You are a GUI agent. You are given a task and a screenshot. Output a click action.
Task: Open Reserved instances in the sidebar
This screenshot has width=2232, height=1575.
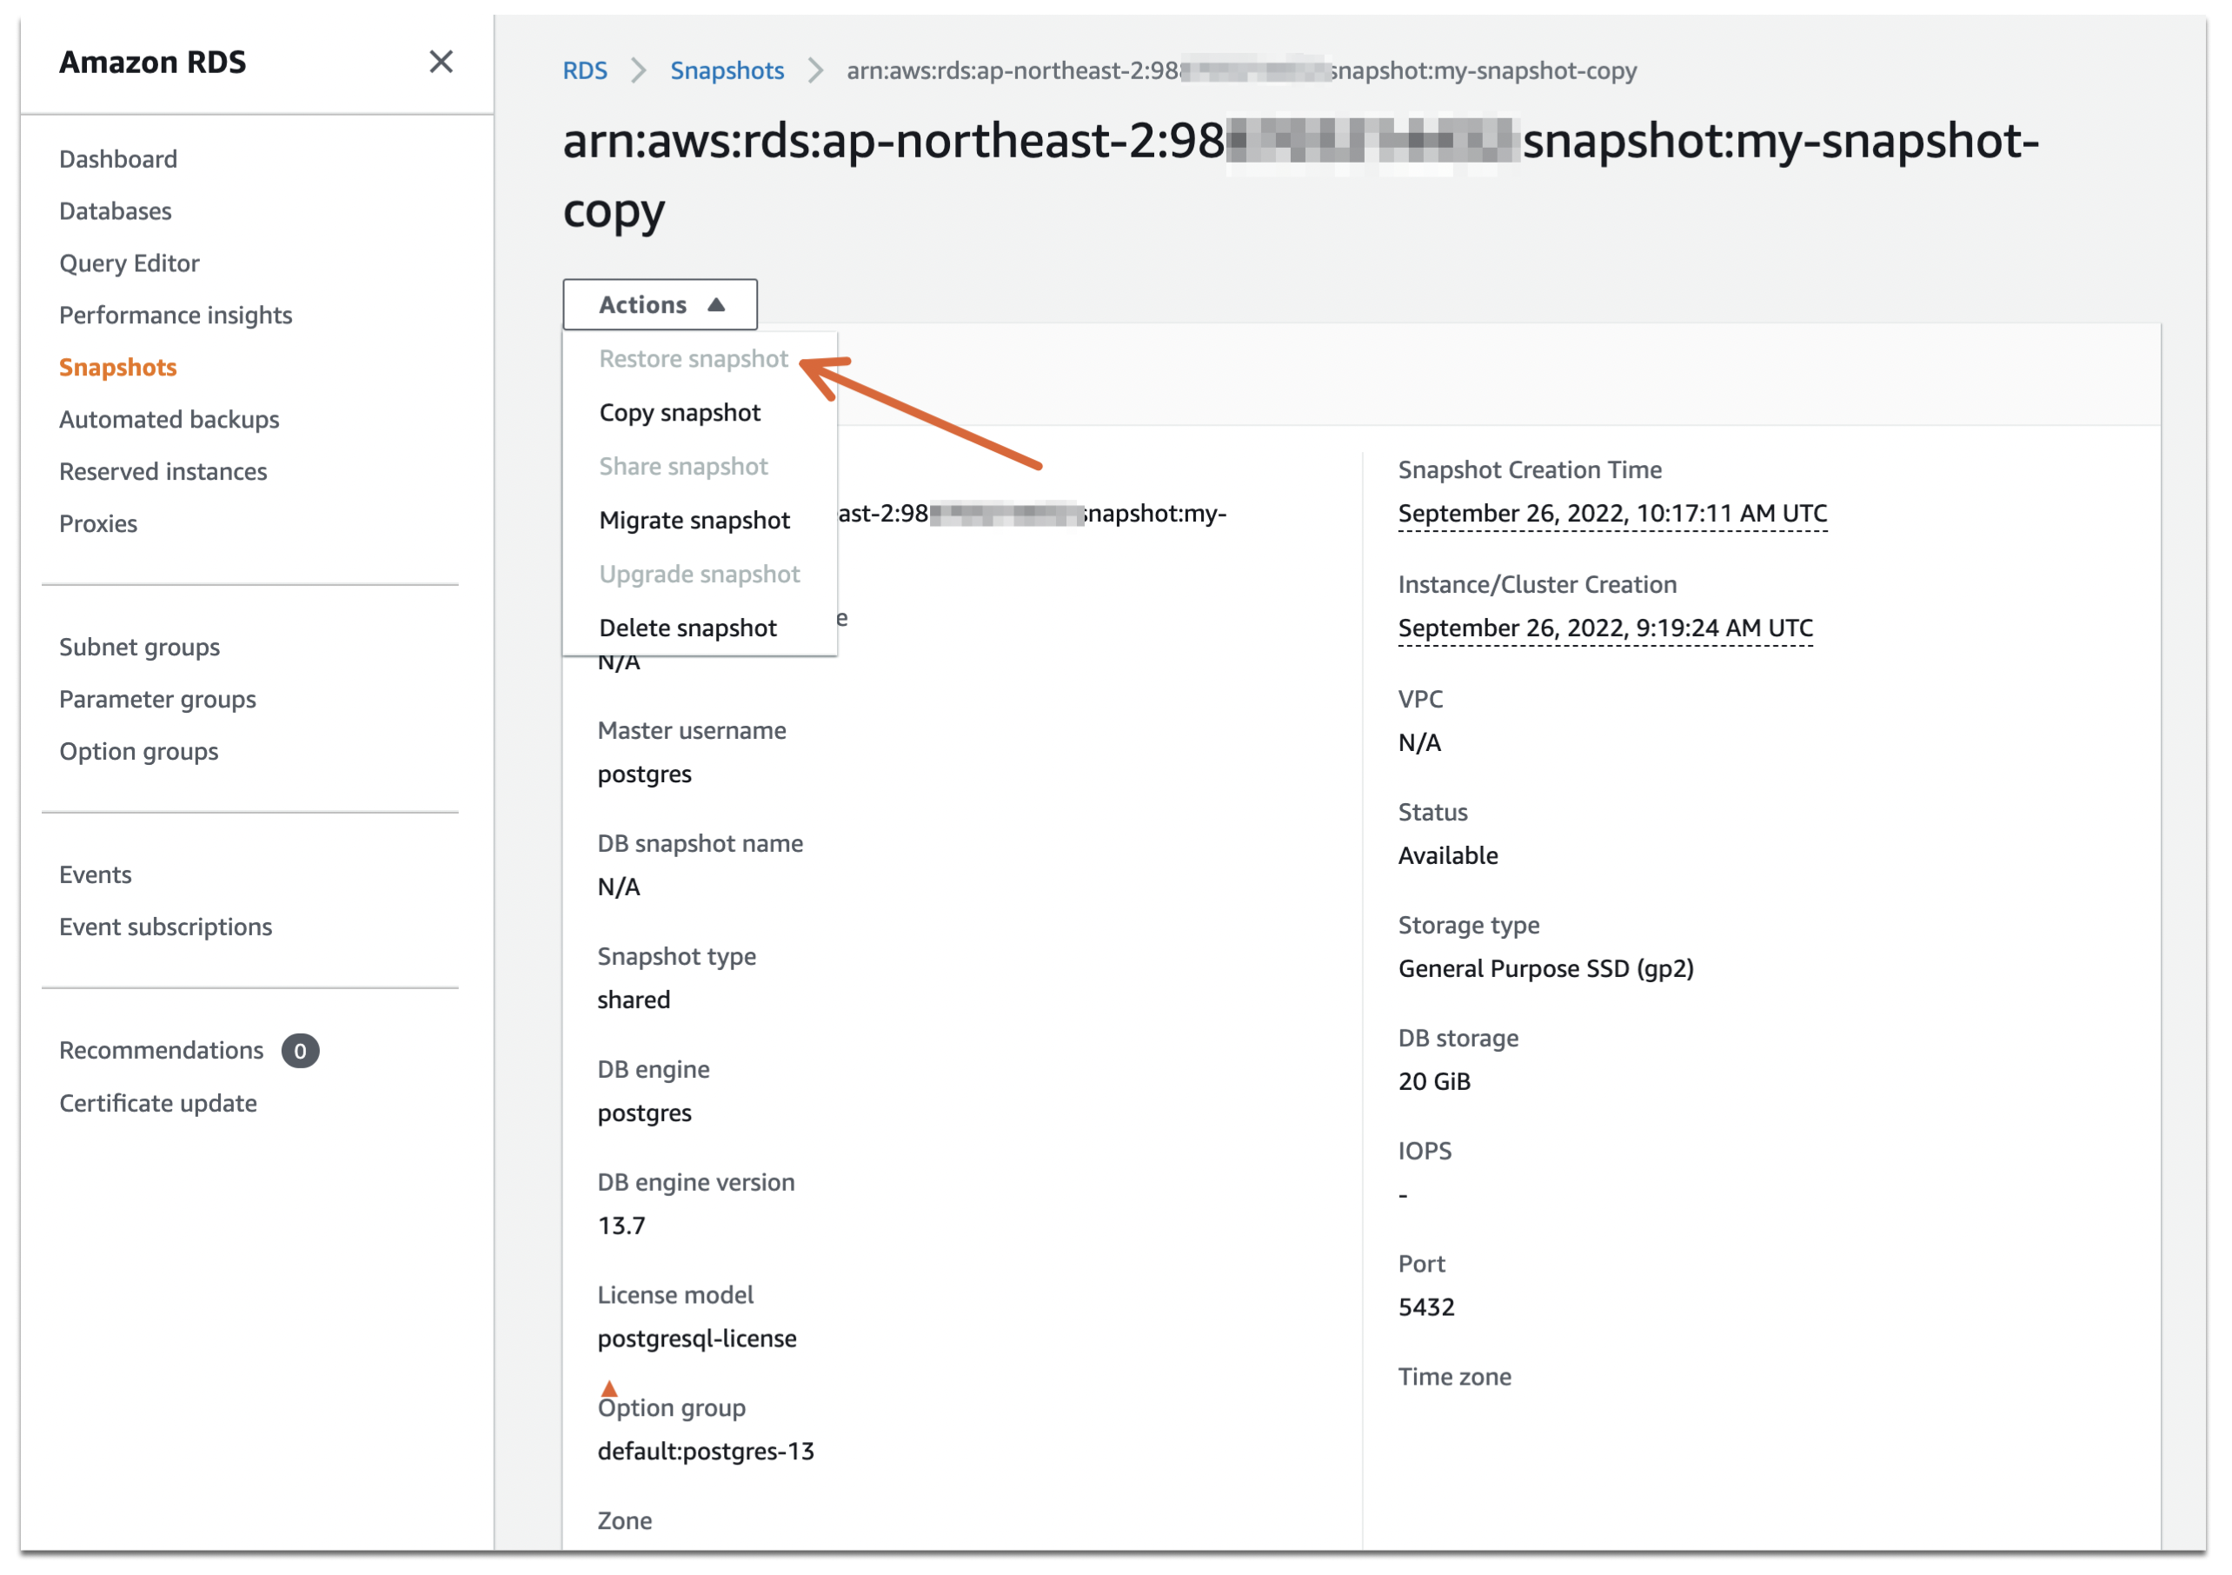click(x=163, y=473)
